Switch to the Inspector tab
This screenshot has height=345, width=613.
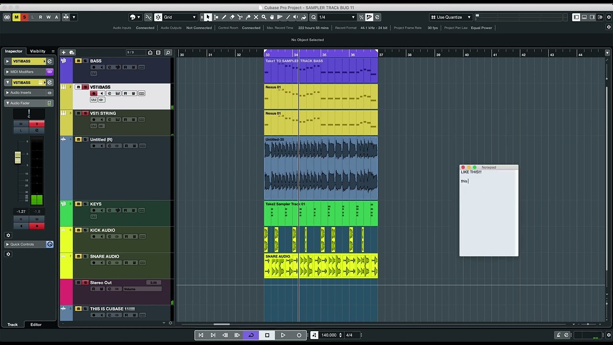click(14, 51)
